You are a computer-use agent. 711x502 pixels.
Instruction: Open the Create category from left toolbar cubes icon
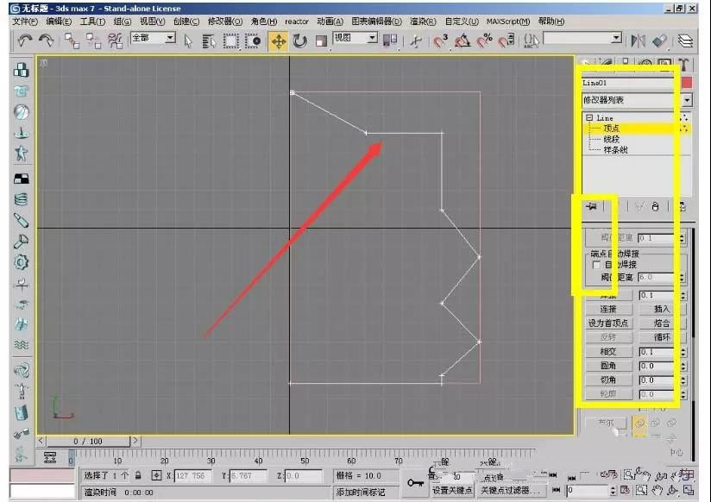[x=21, y=69]
